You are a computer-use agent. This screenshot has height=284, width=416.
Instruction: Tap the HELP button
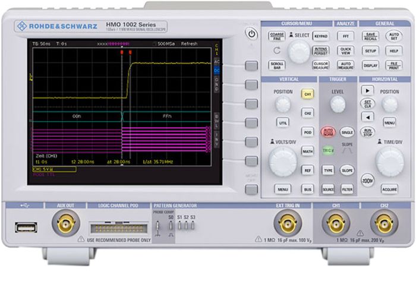pos(393,51)
